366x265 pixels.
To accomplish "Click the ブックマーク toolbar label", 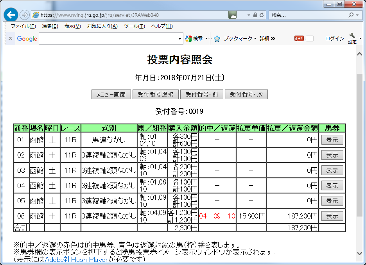I will point(238,38).
